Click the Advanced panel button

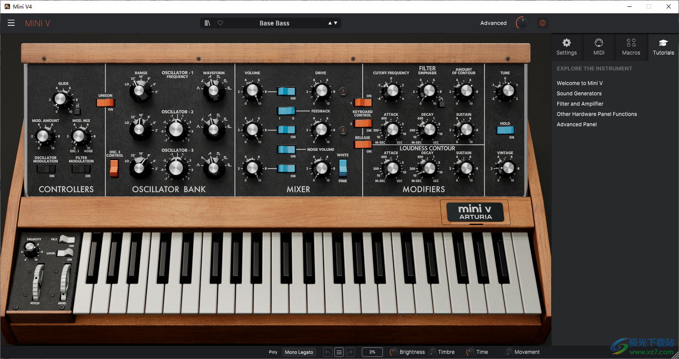pyautogui.click(x=494, y=23)
